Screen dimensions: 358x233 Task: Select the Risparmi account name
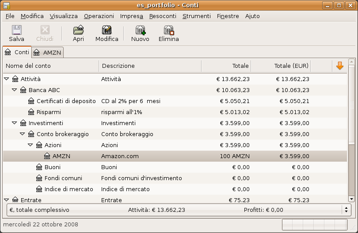pyautogui.click(x=49, y=112)
